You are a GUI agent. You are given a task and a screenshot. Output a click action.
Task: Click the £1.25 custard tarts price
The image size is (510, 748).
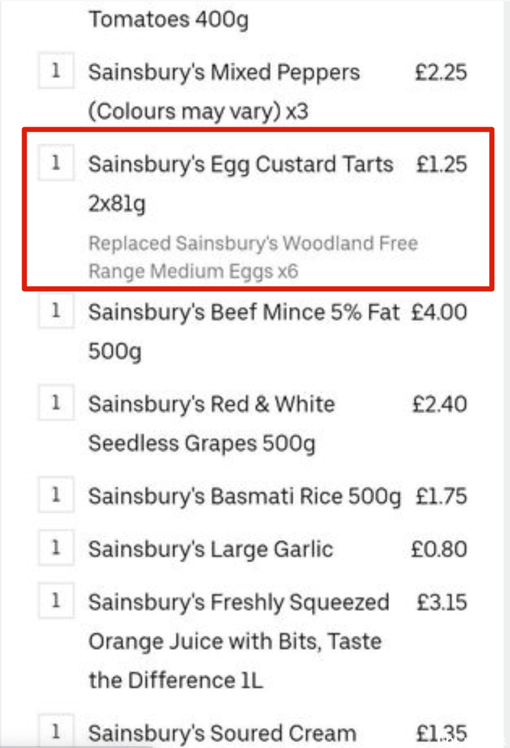point(441,164)
